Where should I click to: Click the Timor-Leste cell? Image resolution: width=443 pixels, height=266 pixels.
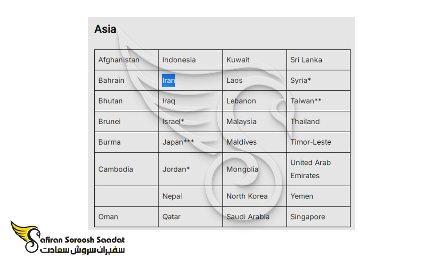319,142
